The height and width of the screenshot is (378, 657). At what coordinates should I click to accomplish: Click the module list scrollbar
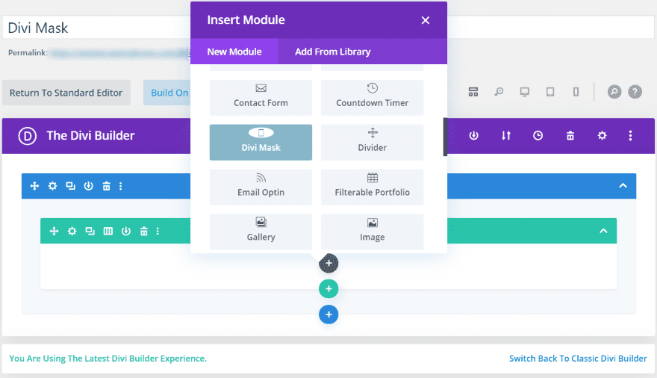pos(445,137)
